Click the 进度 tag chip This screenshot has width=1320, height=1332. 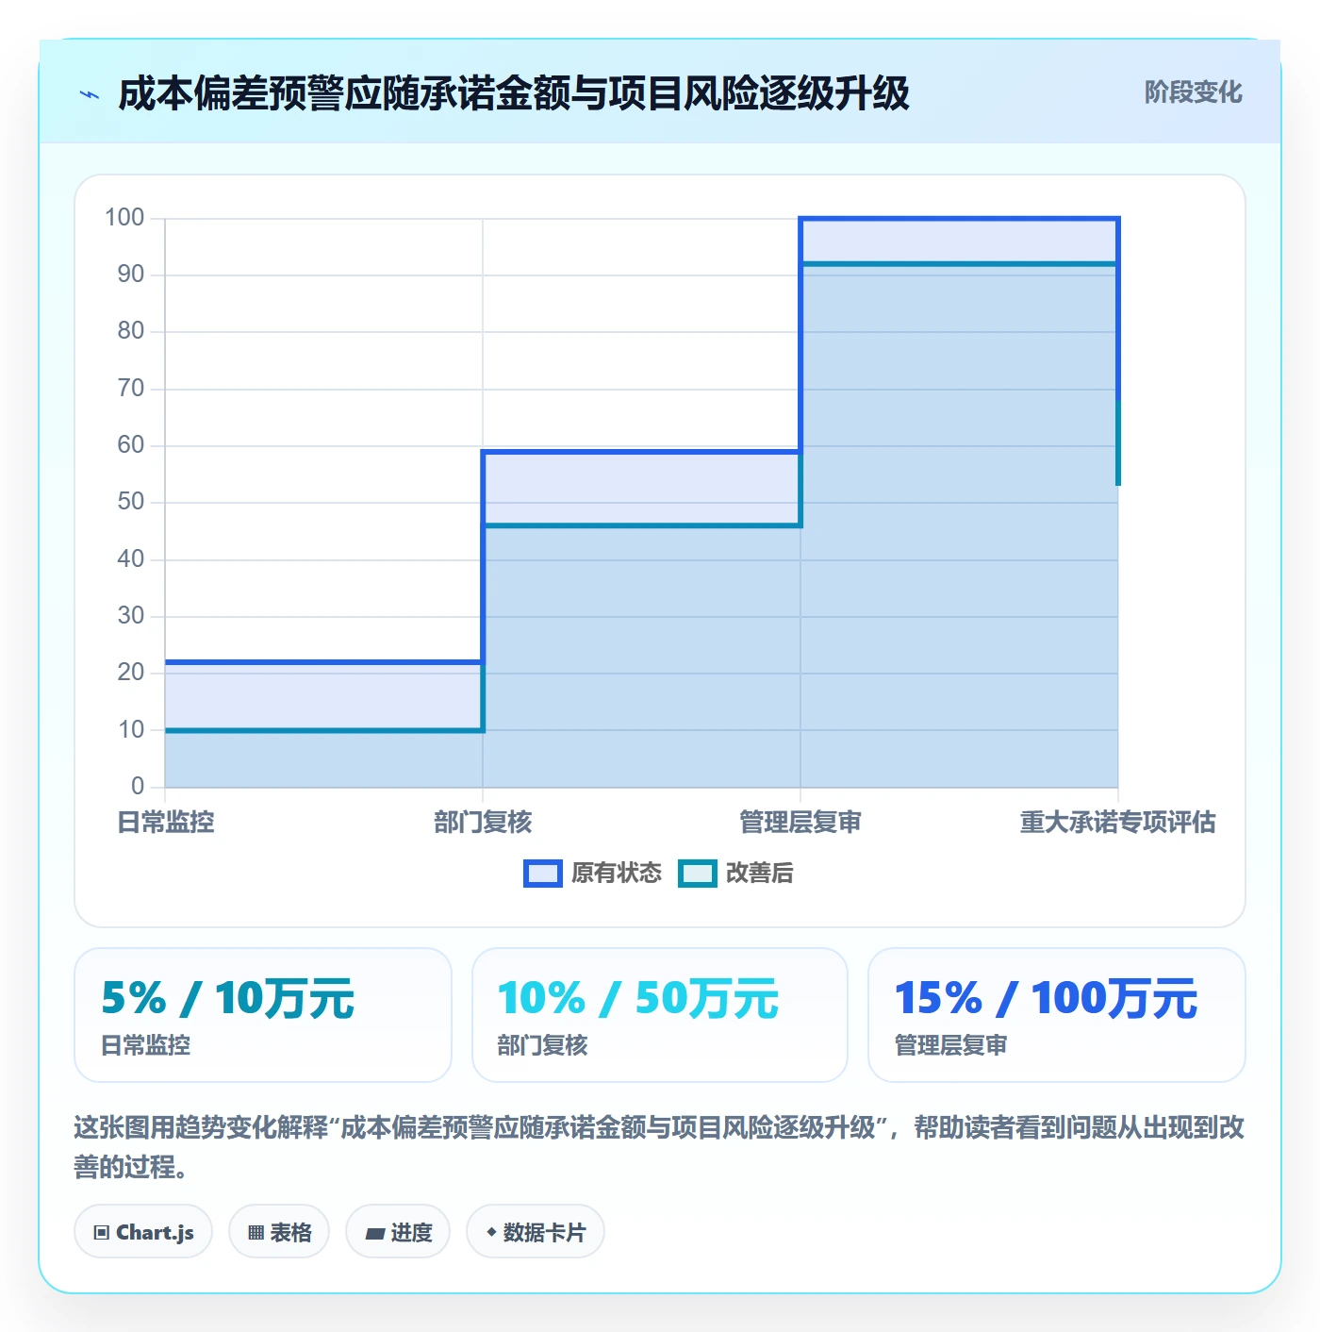point(398,1232)
